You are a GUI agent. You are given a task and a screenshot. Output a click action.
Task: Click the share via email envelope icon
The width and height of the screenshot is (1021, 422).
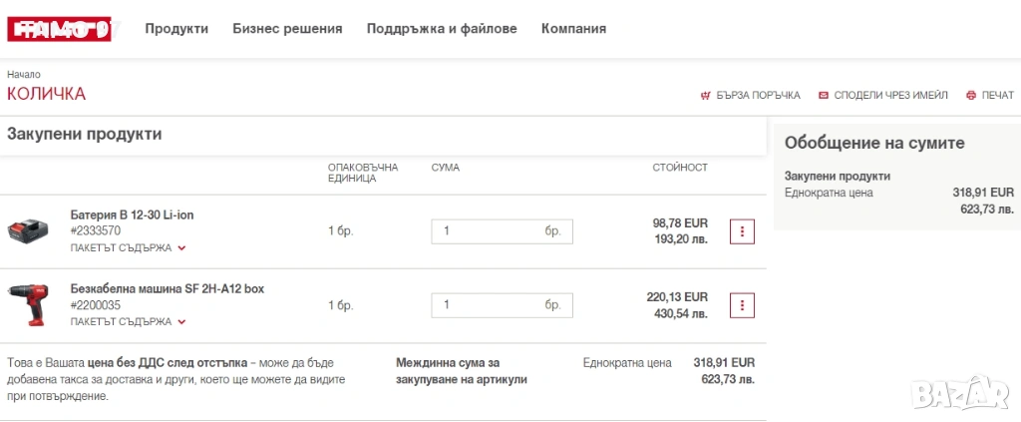coord(824,96)
